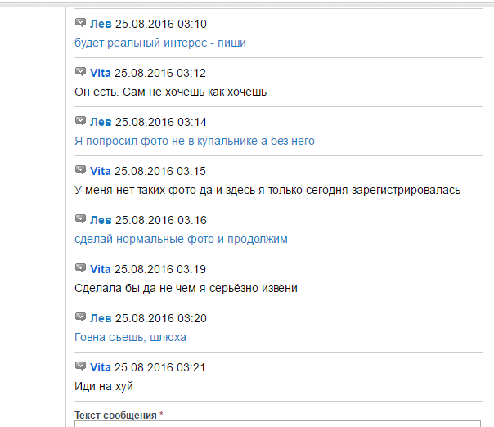Click the Vita link at 03:21
This screenshot has width=494, height=427.
[x=100, y=367]
